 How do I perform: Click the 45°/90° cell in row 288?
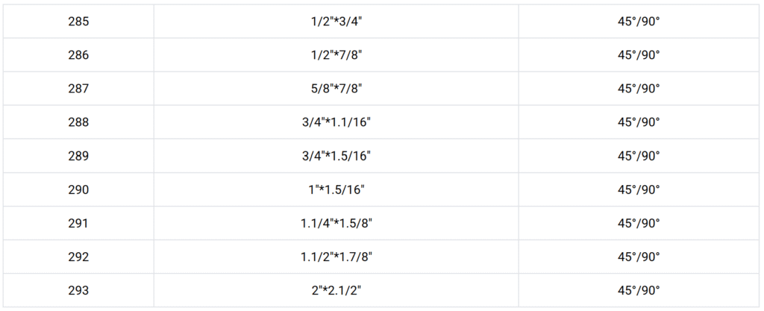click(x=639, y=122)
